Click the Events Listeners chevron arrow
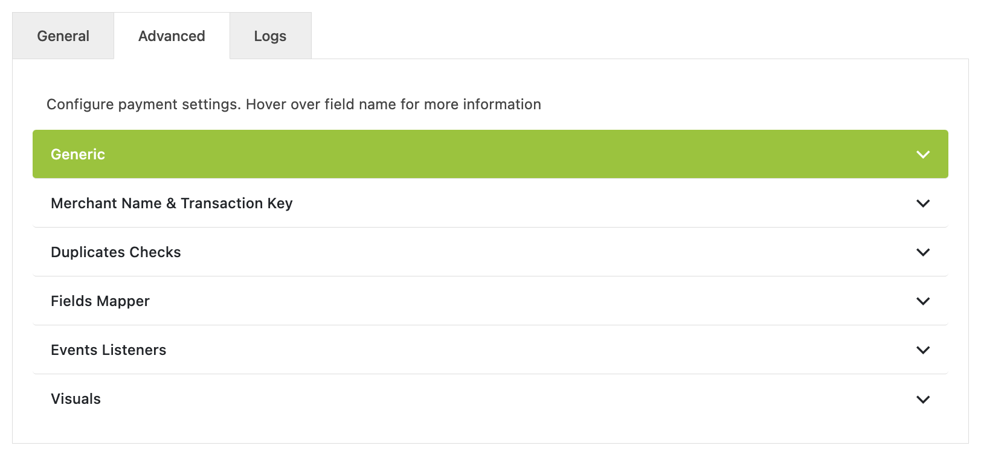981x466 pixels. click(x=922, y=350)
